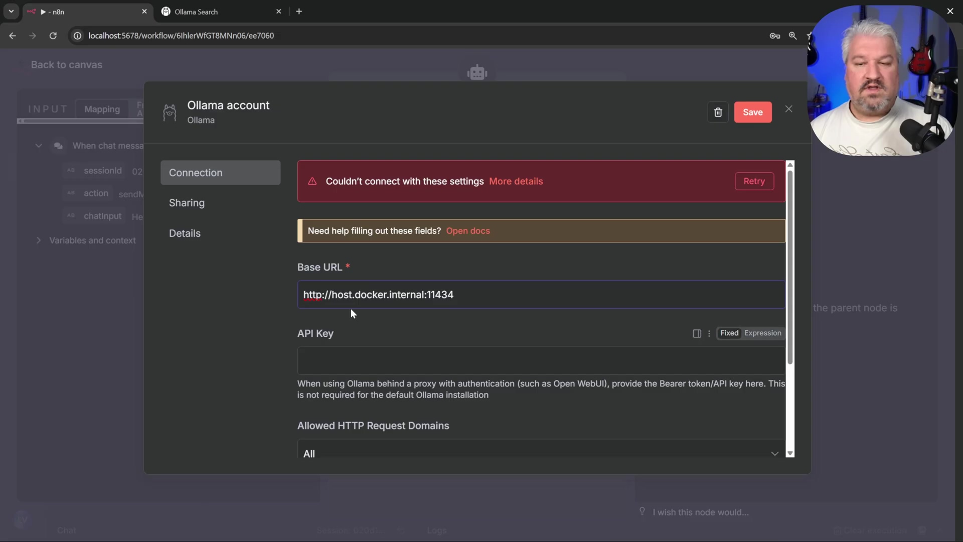
Task: Set API Key to Fixed mode
Action: pyautogui.click(x=729, y=333)
